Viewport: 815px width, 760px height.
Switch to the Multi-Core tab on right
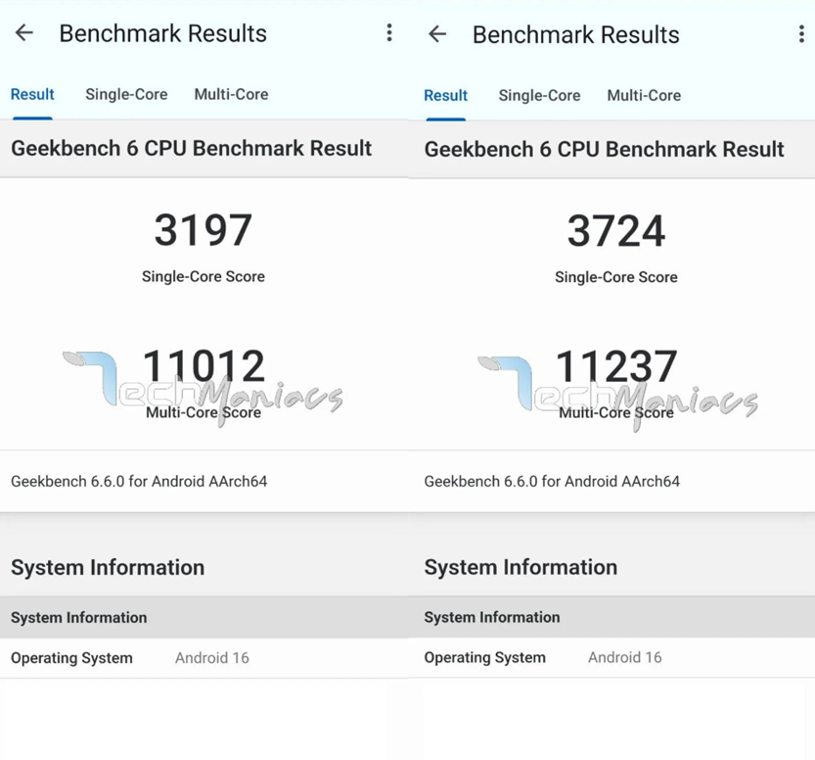tap(643, 95)
